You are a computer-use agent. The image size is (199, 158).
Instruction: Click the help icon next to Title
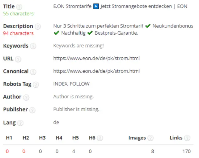[19, 7]
